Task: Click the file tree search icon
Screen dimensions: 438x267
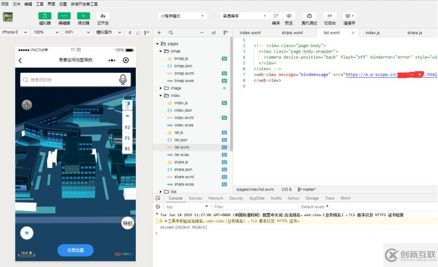Action: coord(171,33)
